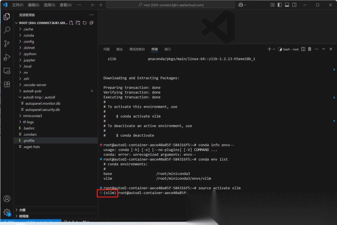Open terminal panel more actions
The width and height of the screenshot is (337, 225).
coord(316,49)
